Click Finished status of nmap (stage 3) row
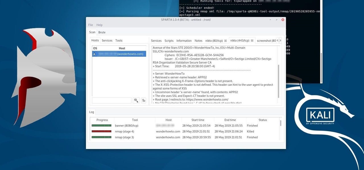364x170 pixels. (252, 137)
